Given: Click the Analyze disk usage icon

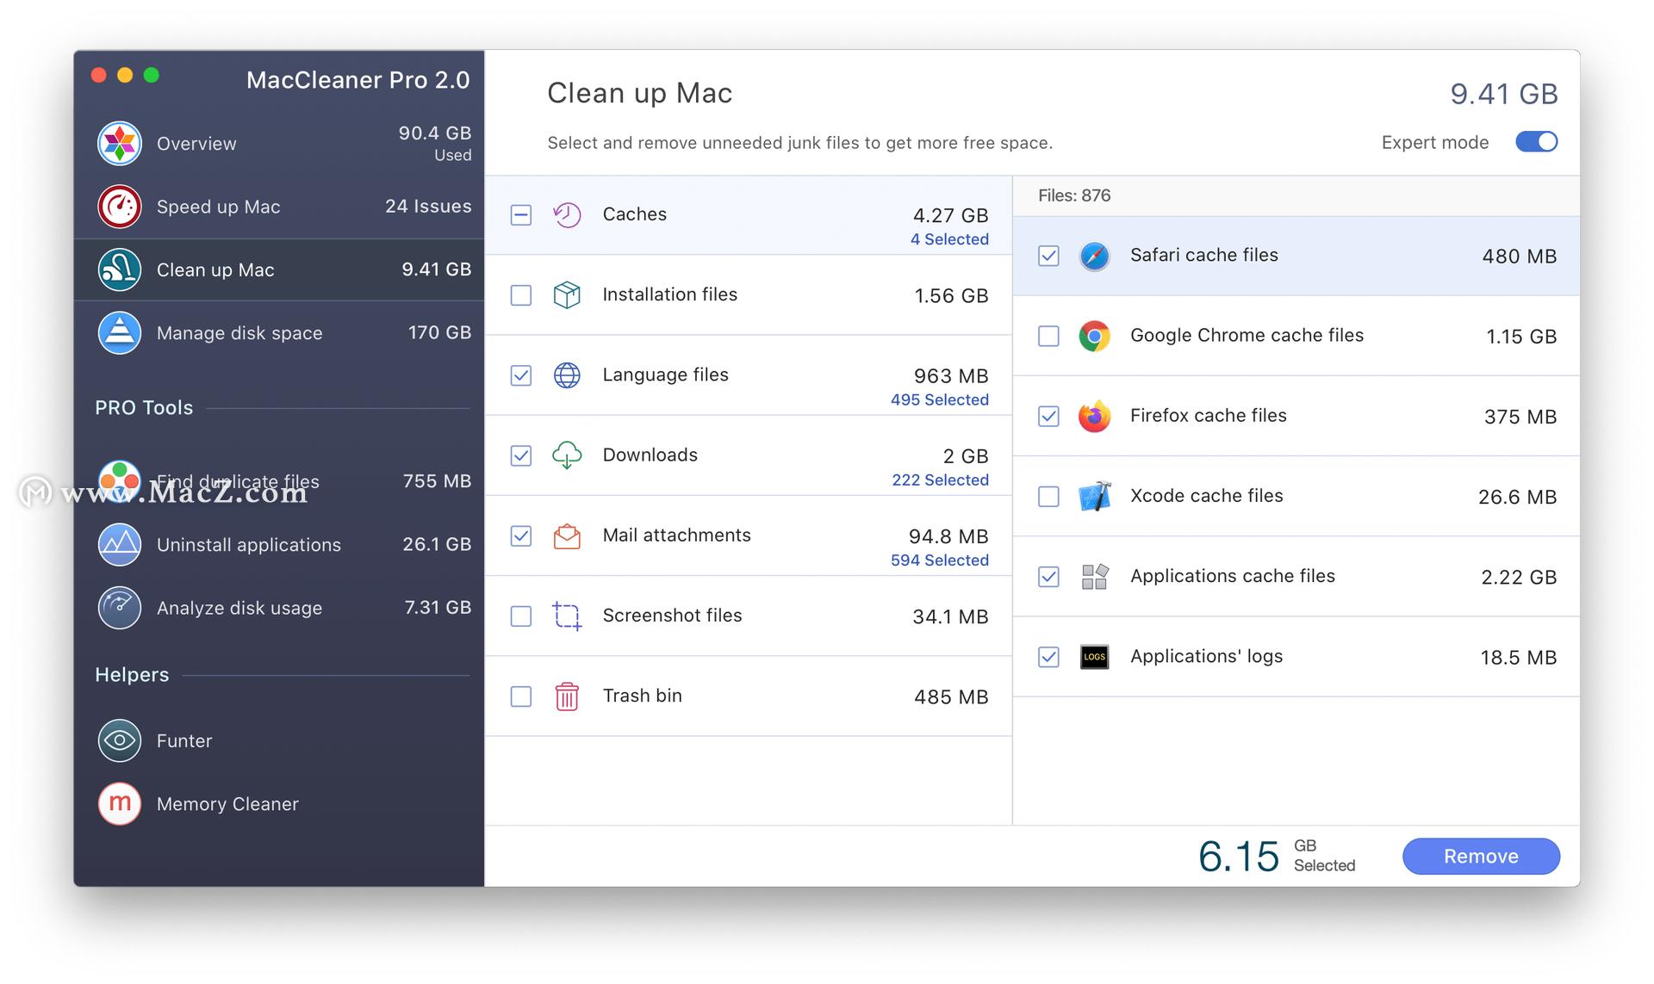Looking at the screenshot, I should [x=119, y=608].
